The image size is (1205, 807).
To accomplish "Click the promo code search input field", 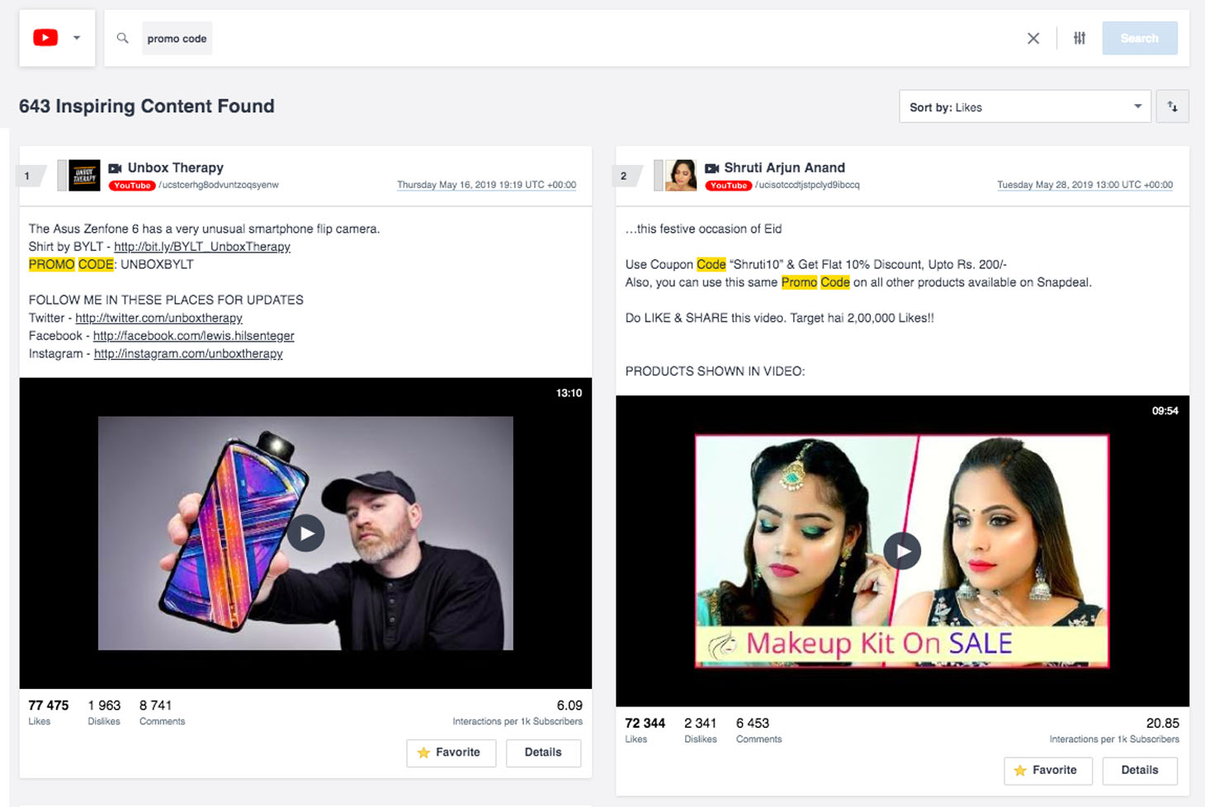I will pos(578,38).
